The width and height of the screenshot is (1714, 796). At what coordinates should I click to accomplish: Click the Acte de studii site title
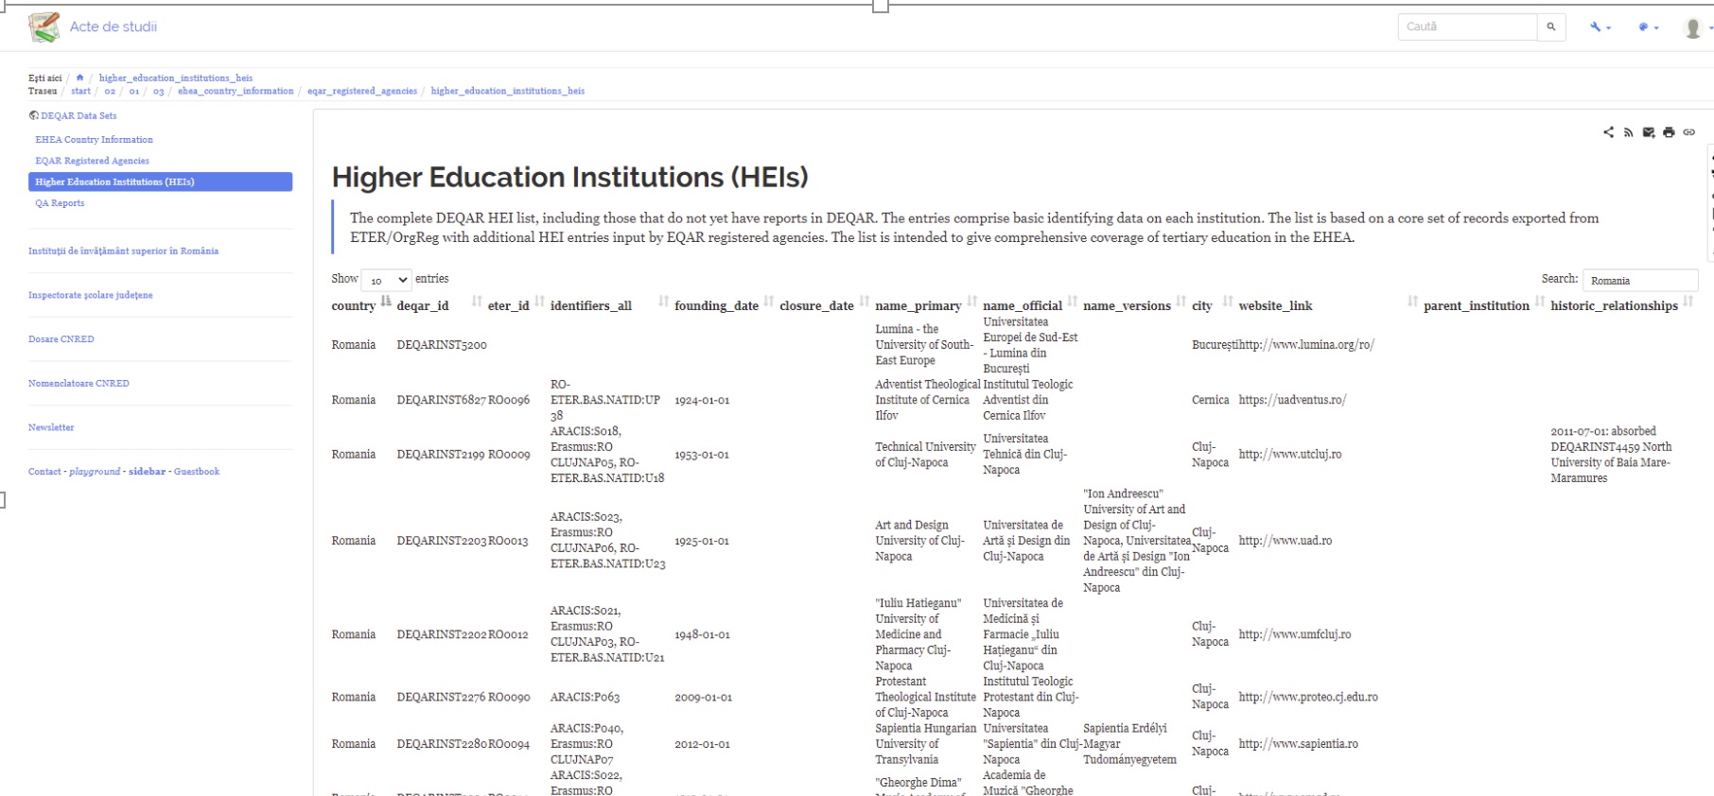click(114, 26)
